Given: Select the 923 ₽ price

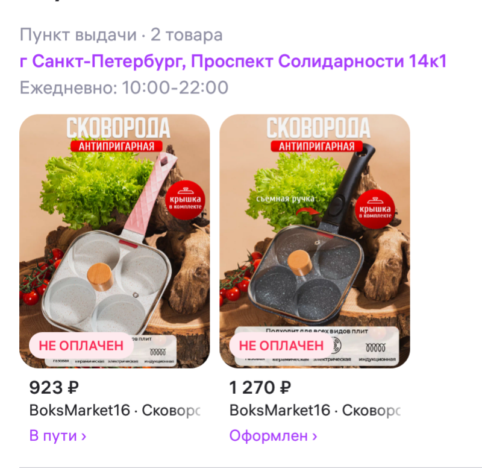Looking at the screenshot, I should [54, 387].
